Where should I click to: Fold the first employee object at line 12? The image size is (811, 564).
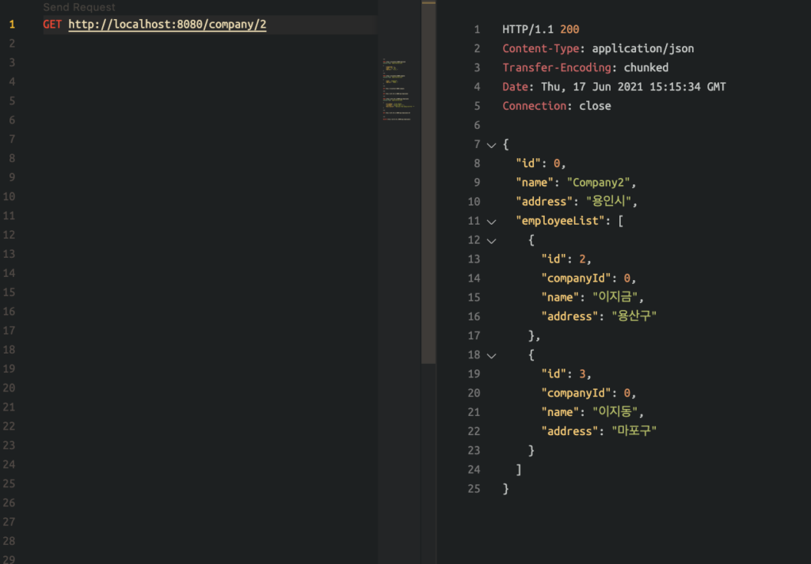pos(492,240)
